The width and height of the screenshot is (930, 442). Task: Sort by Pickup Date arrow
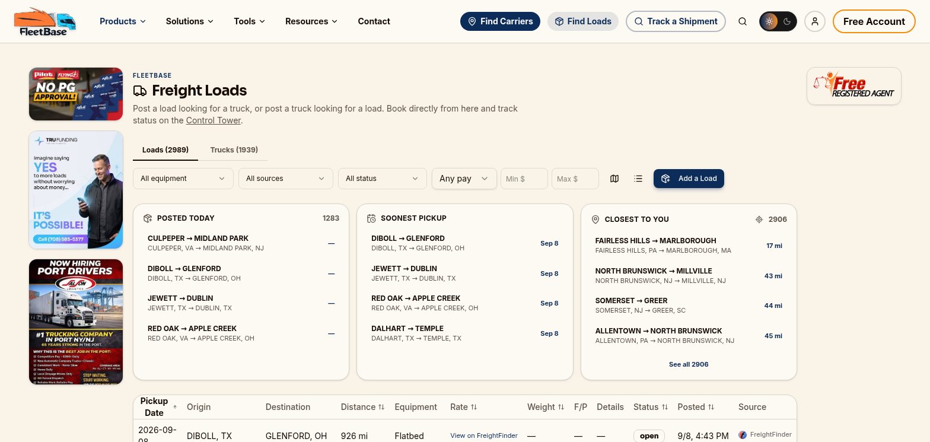point(175,407)
